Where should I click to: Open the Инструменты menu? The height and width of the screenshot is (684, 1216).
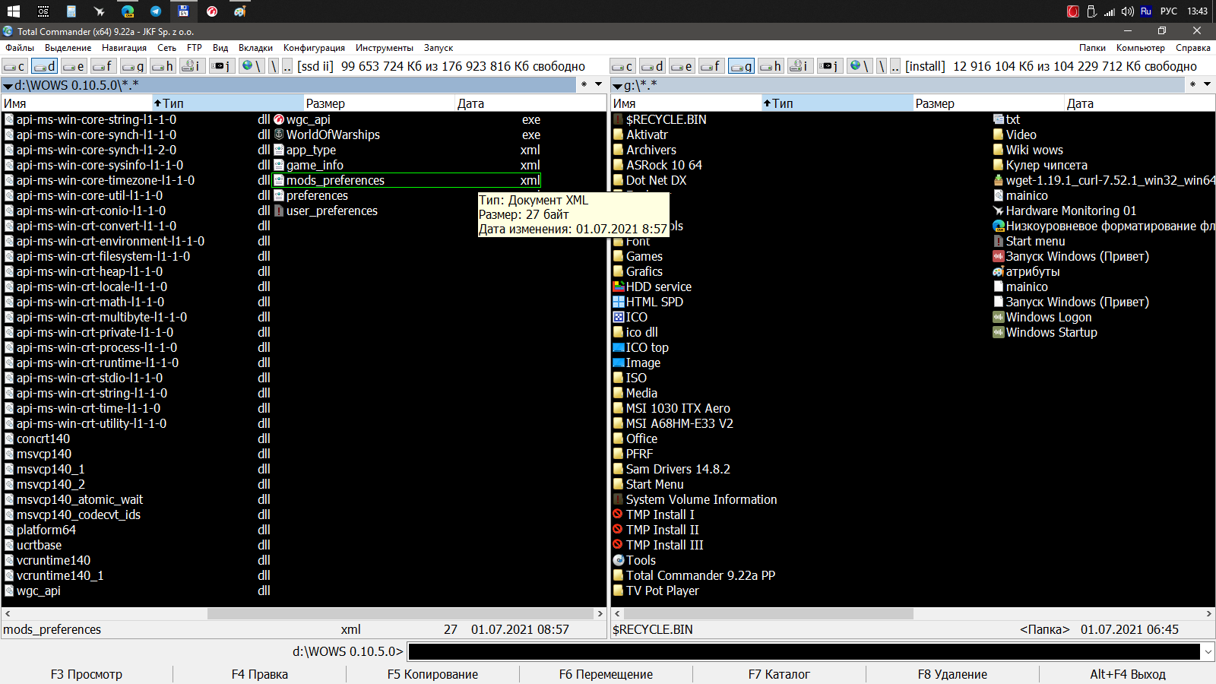[x=385, y=48]
